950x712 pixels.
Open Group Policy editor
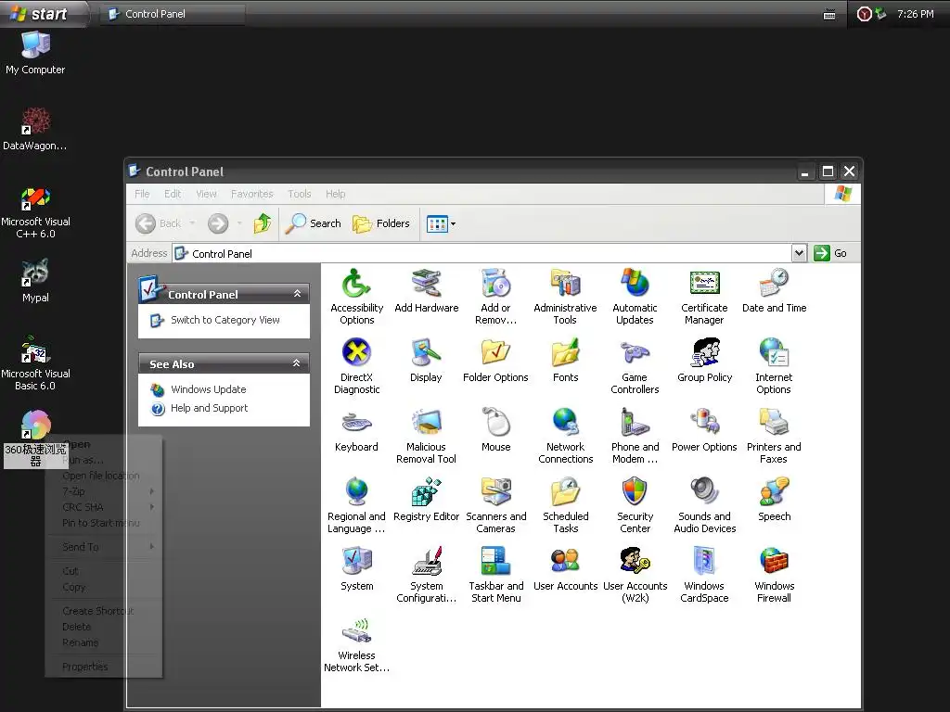point(704,362)
